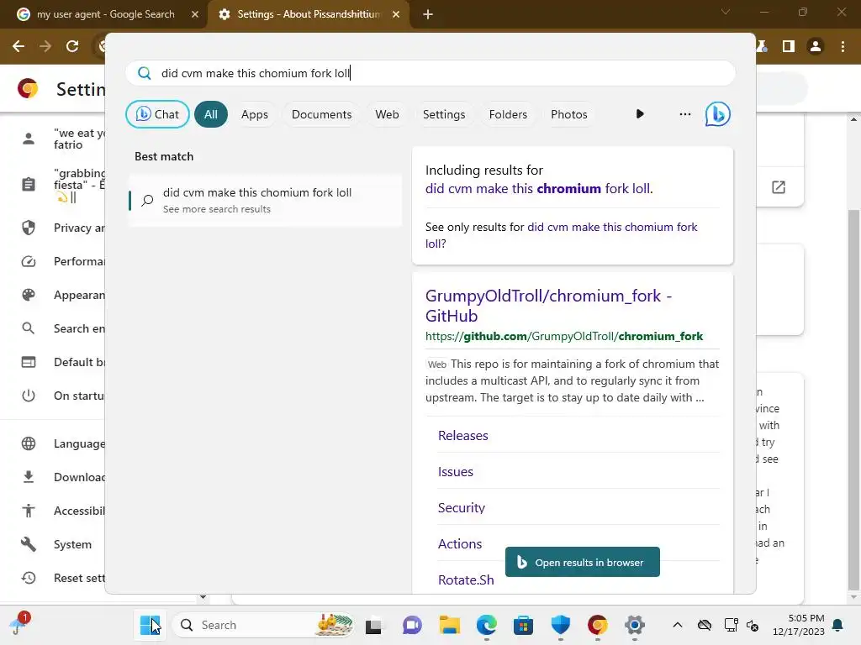The height and width of the screenshot is (645, 861).
Task: Click 'See only results for' original query link
Action: click(x=561, y=235)
